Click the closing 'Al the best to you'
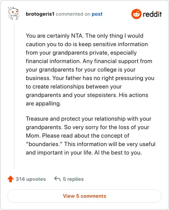Screen dimensions: 169x210 point(118,152)
